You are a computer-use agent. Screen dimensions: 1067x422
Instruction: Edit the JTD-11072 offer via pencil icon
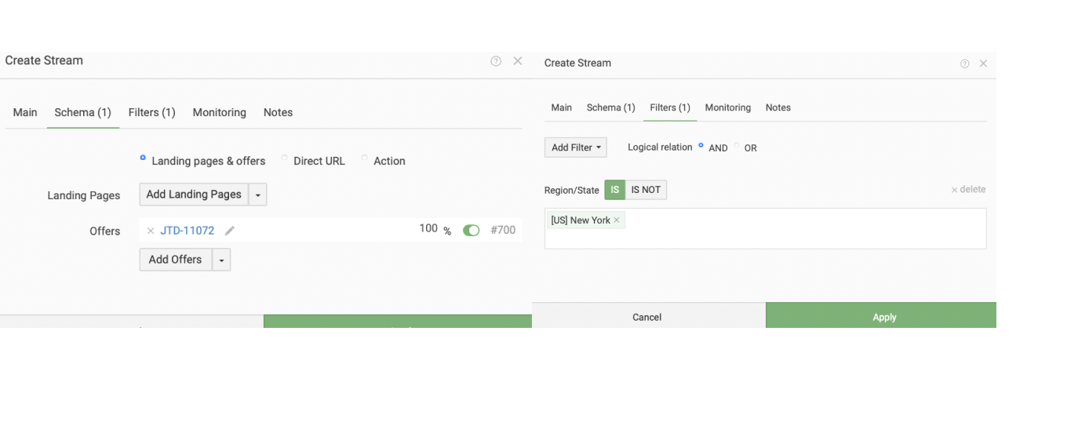(x=229, y=231)
